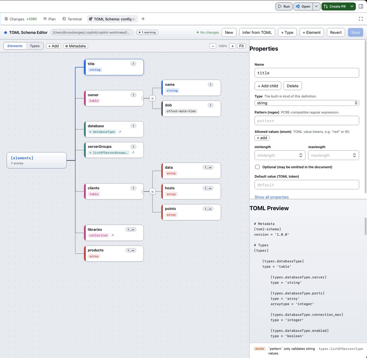Collapse the clients node children toggle
This screenshot has height=358, width=367.
(152, 192)
